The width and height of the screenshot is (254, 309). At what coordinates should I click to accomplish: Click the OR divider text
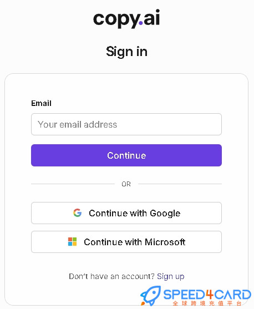(x=126, y=184)
